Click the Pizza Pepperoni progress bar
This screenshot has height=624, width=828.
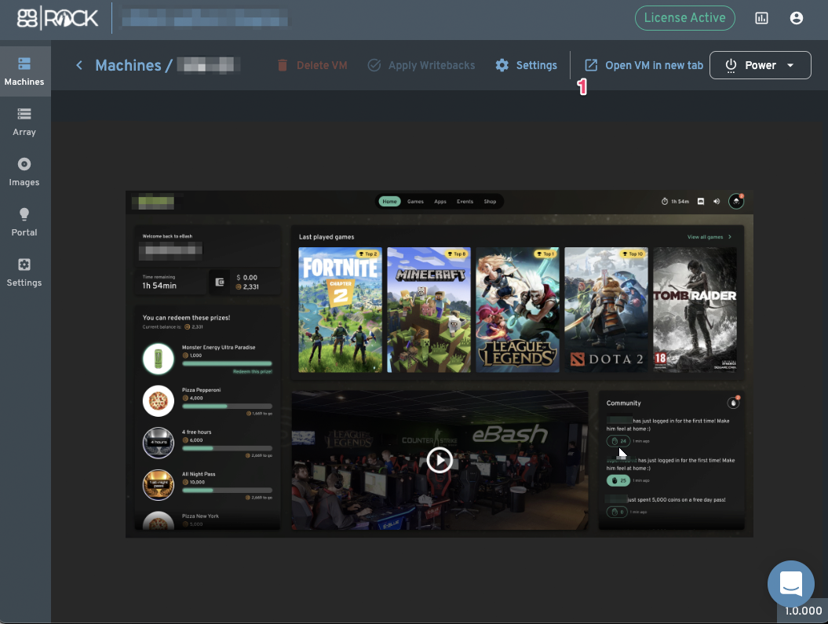(227, 406)
